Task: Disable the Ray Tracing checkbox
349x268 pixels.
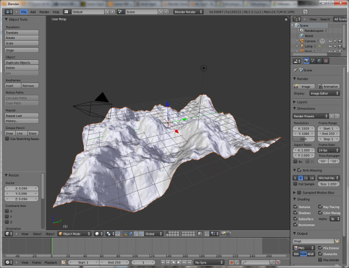Action: pyautogui.click(x=320, y=206)
